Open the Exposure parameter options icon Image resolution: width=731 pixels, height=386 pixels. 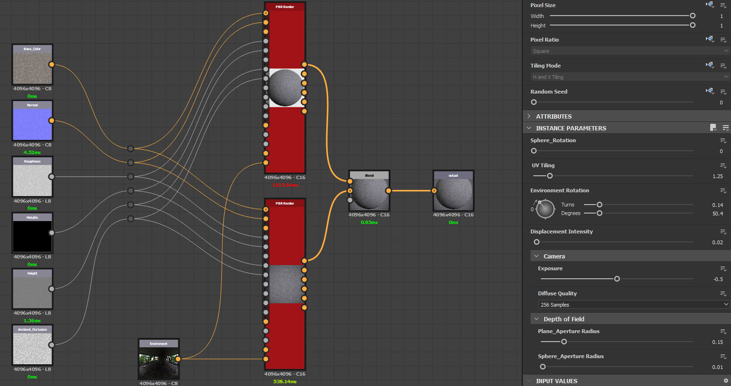click(x=723, y=268)
